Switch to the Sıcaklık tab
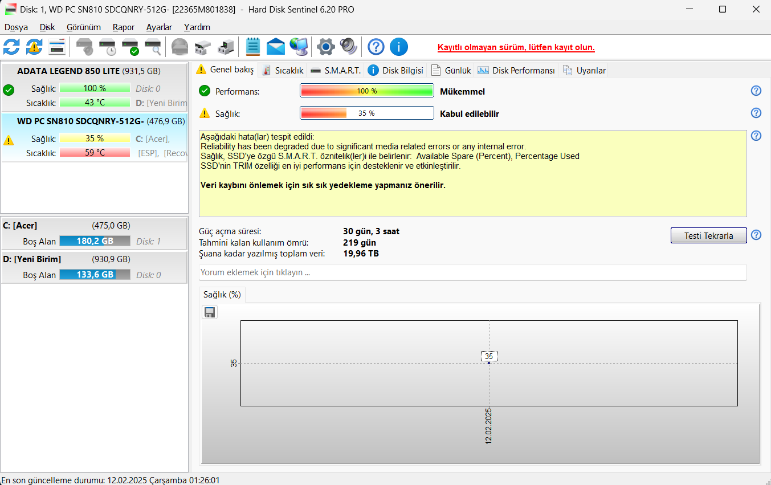This screenshot has width=771, height=485. coord(283,70)
